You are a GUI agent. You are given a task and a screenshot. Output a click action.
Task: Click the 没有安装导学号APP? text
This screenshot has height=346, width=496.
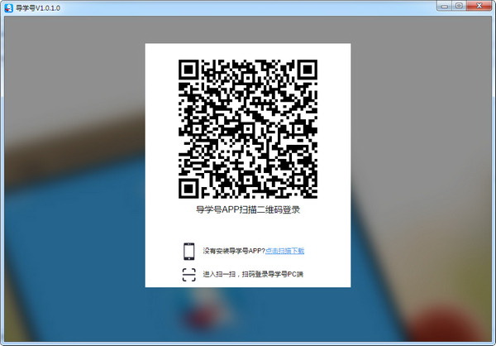click(x=234, y=251)
